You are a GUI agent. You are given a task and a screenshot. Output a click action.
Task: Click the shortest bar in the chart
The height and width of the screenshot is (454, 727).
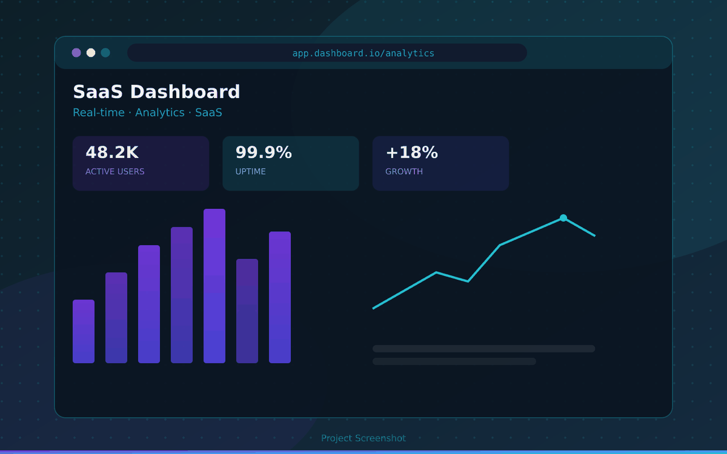(x=84, y=331)
